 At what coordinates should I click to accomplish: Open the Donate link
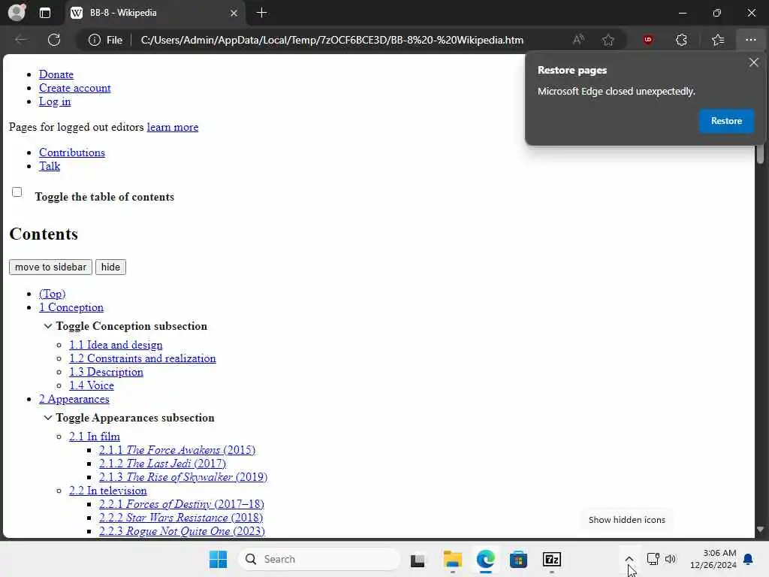[56, 74]
